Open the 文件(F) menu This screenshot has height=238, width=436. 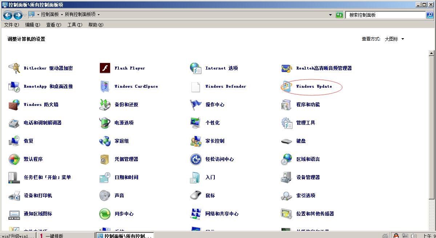(11, 25)
